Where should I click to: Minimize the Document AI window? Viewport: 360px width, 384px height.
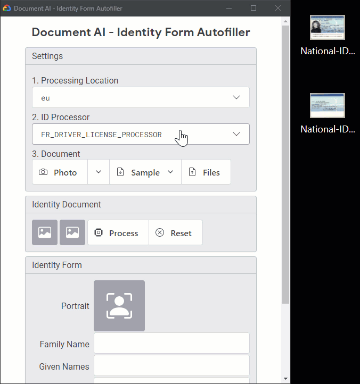click(229, 8)
